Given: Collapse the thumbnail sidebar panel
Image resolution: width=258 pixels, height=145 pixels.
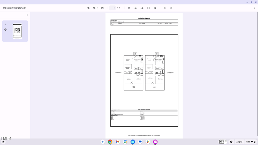Looking at the screenshot, I should 27,15.
